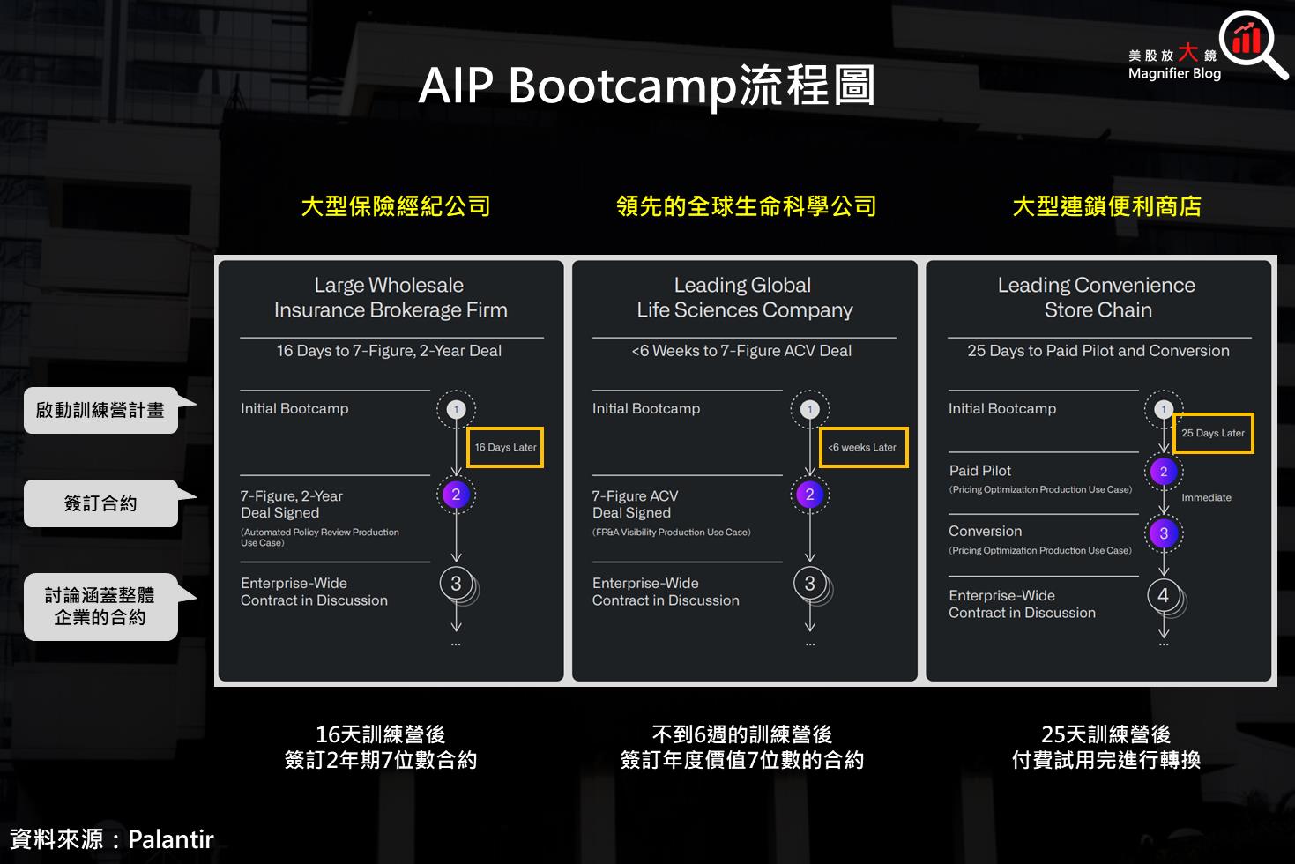Click the 資料來源：Palantir source text

tap(111, 838)
